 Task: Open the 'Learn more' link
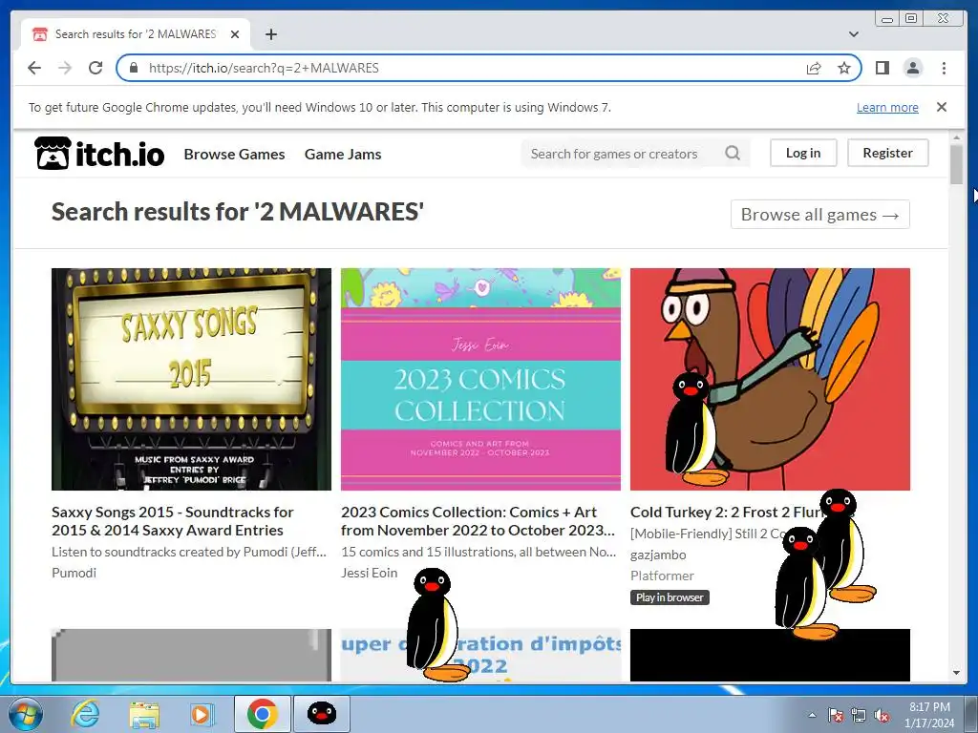[x=887, y=107]
